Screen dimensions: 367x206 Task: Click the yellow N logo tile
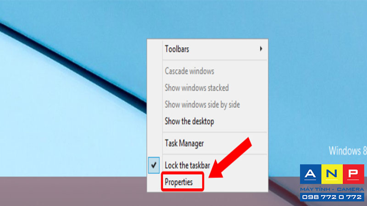click(332, 174)
